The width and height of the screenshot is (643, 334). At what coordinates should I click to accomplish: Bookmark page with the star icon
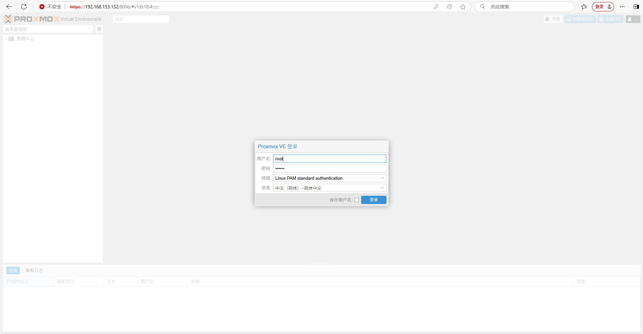click(x=463, y=7)
